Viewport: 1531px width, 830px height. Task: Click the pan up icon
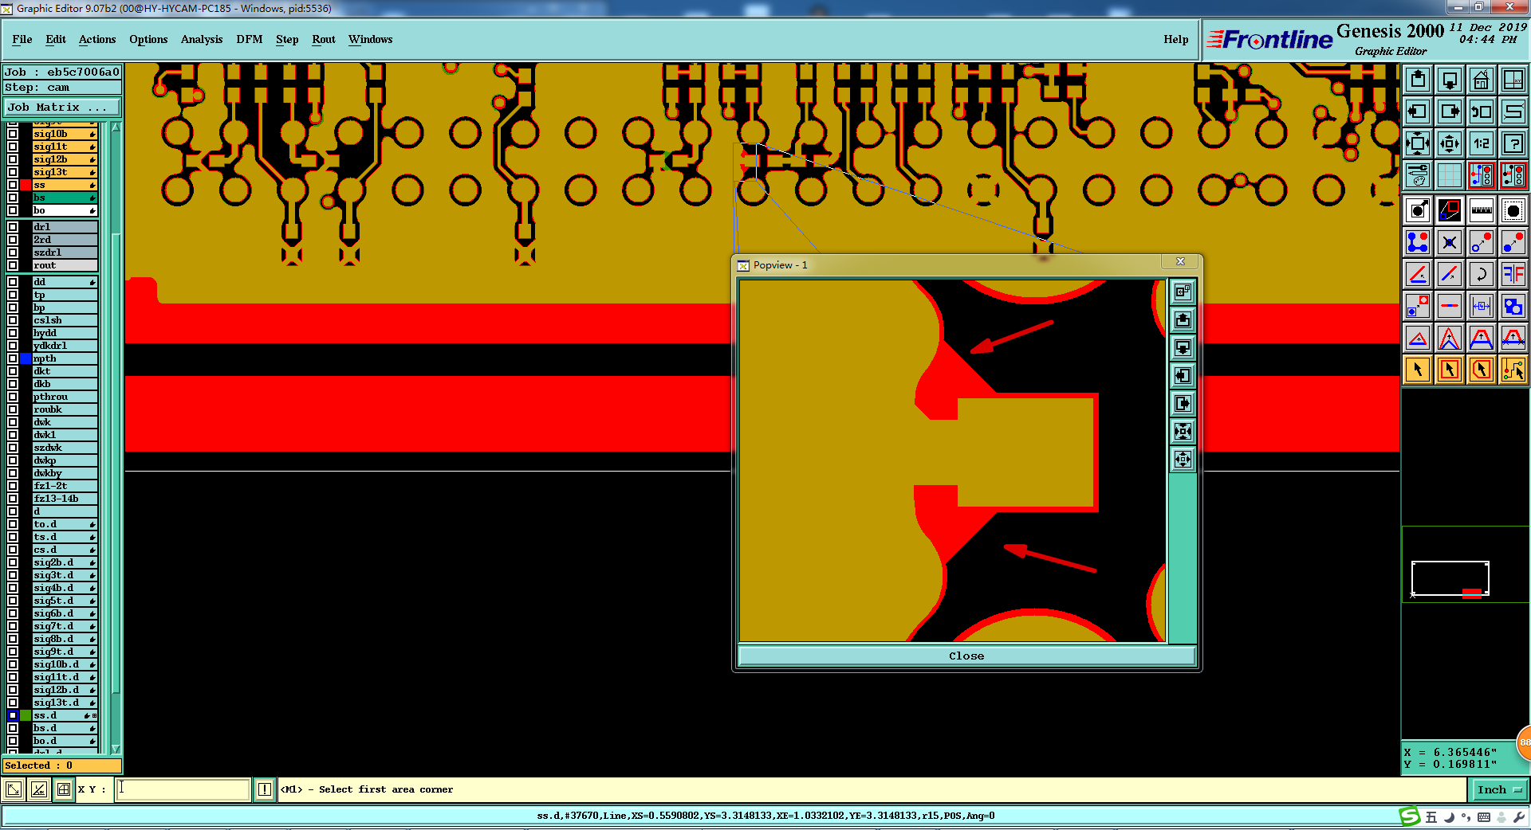click(x=1418, y=80)
